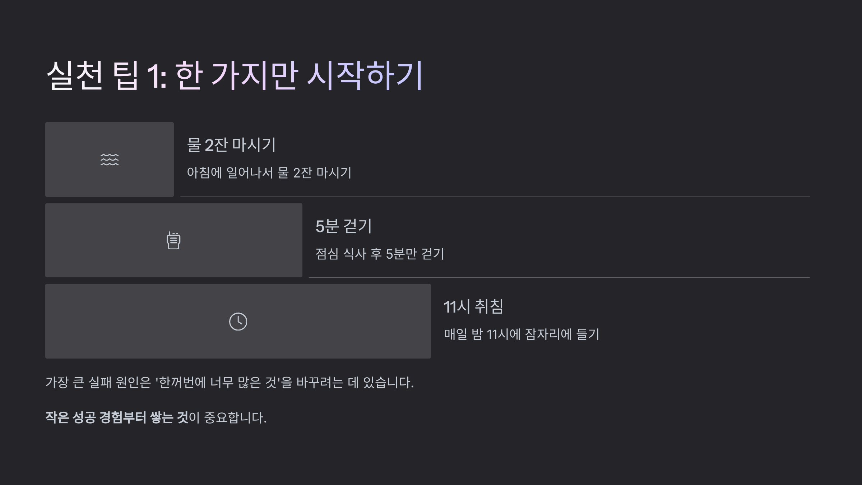Select the gray block behind the walking icon
Viewport: 862px width, 485px height.
[x=174, y=240]
